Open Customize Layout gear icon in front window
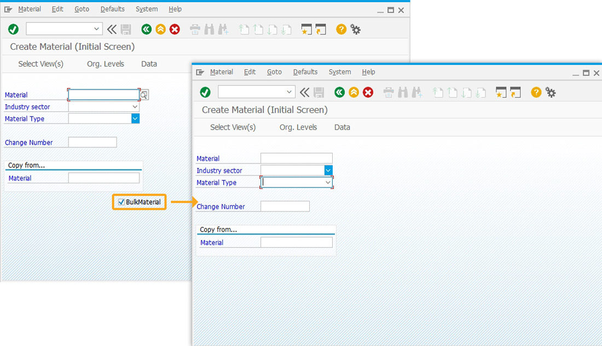This screenshot has height=346, width=602. [551, 92]
